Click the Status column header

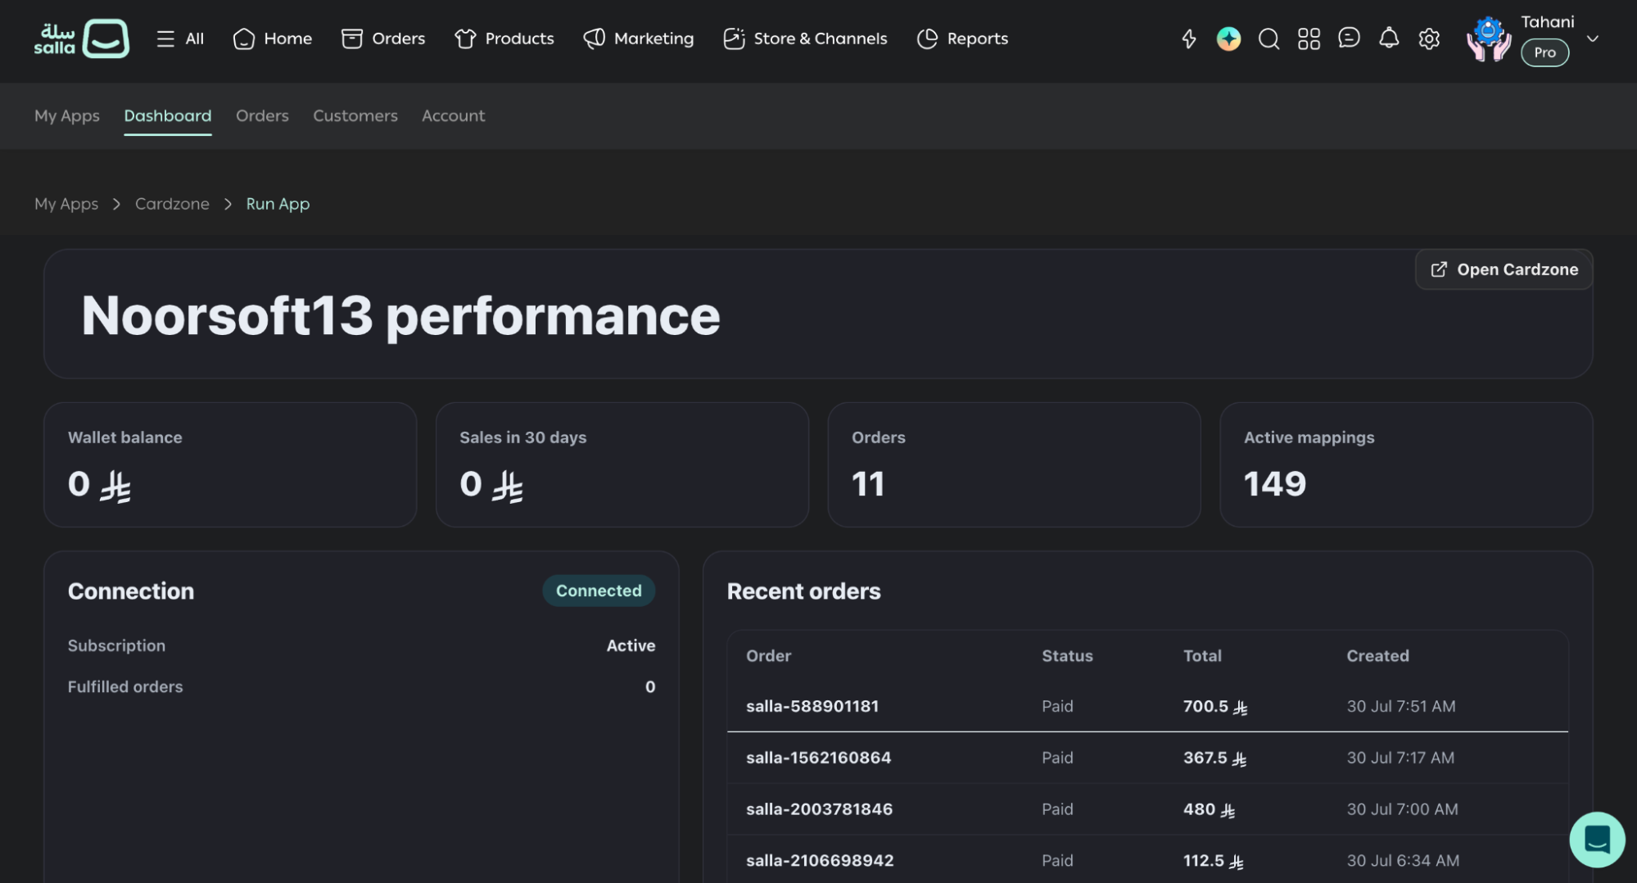pyautogui.click(x=1067, y=656)
